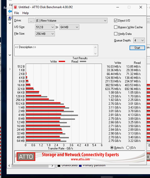Click the Read gray legend swatch

[83, 61]
